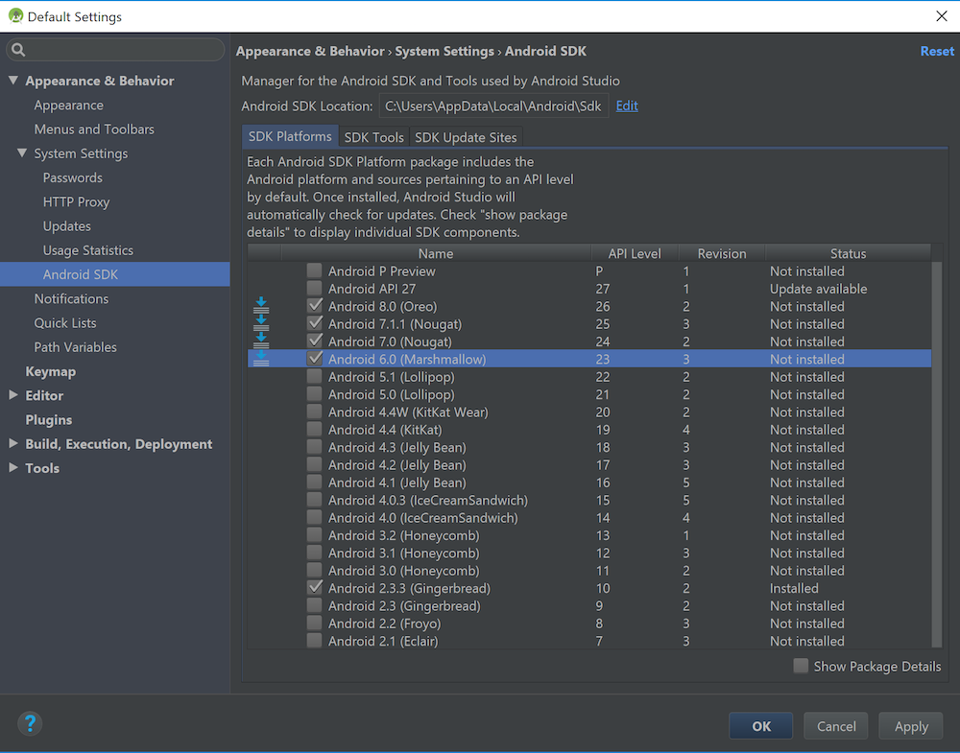Screen dimensions: 960x753
Task: Click the Edit link for SDK location
Action: (x=627, y=106)
